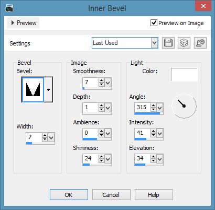215x210 pixels.
Task: Decrease Depth with the down arrow
Action: 101,109
